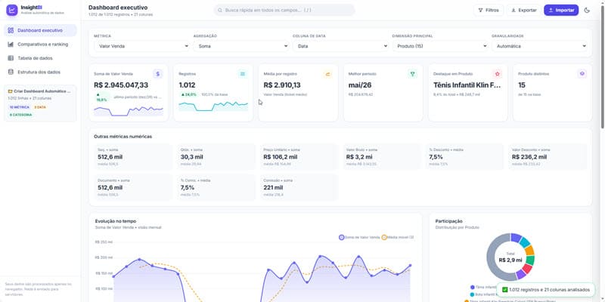Click the Comparativos e ranking chart icon
605x302 pixels.
point(11,45)
